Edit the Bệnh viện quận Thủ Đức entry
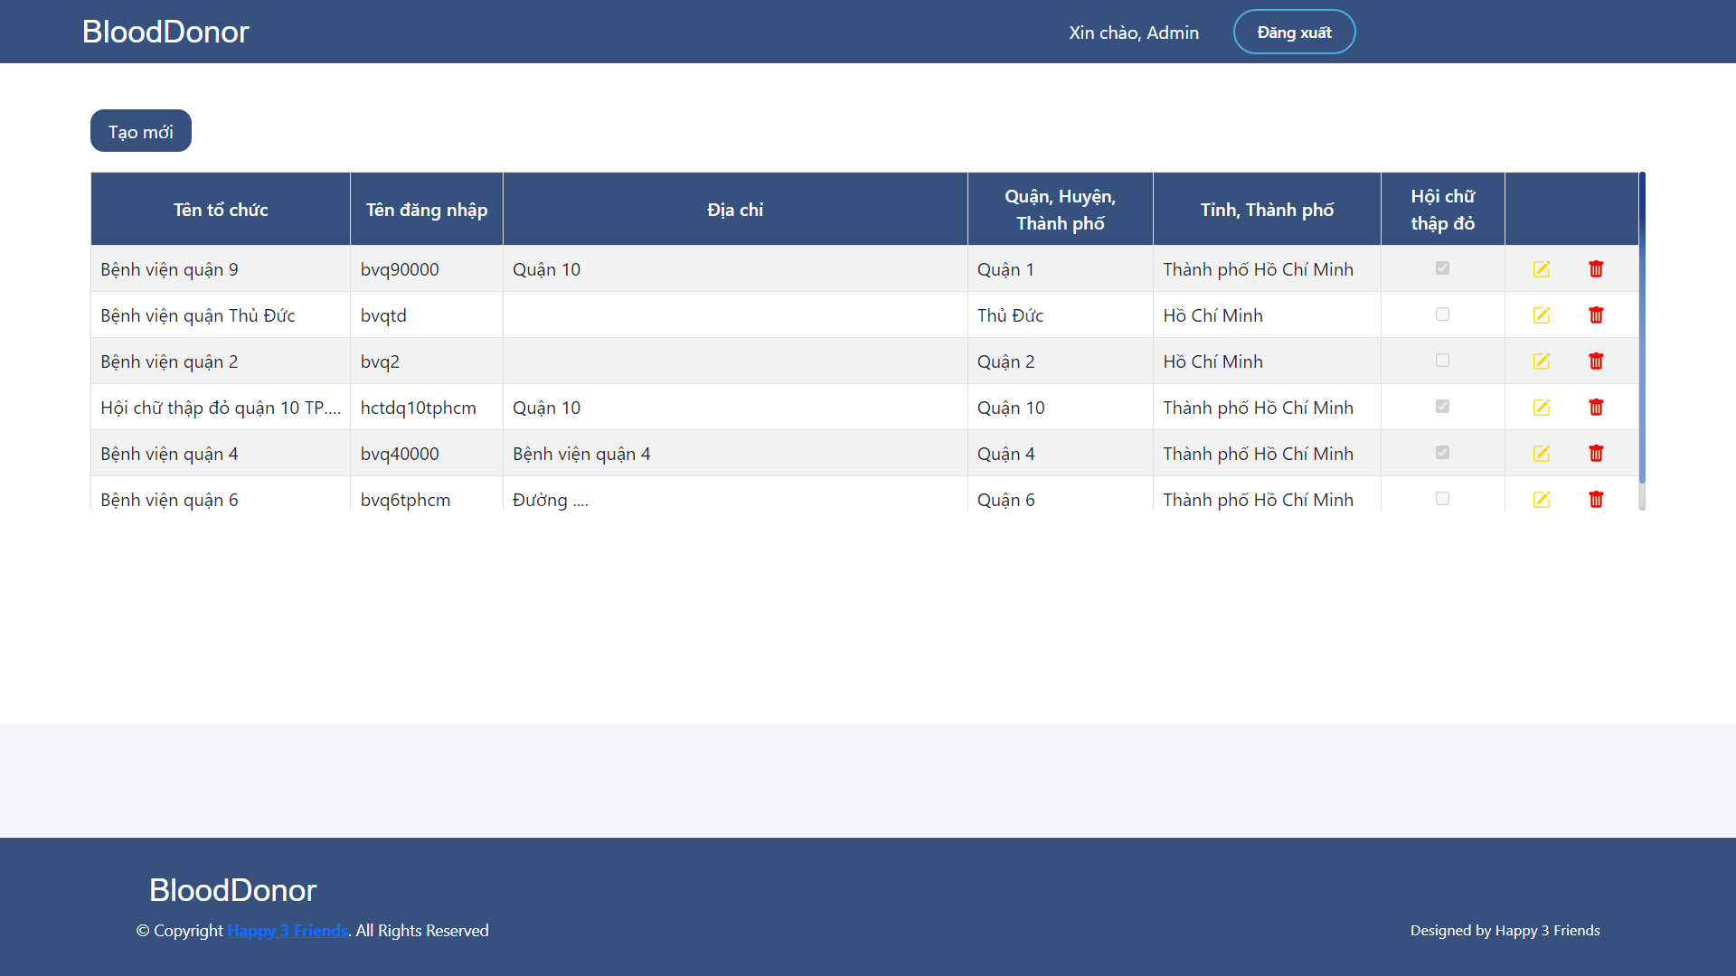The image size is (1736, 976). point(1542,315)
